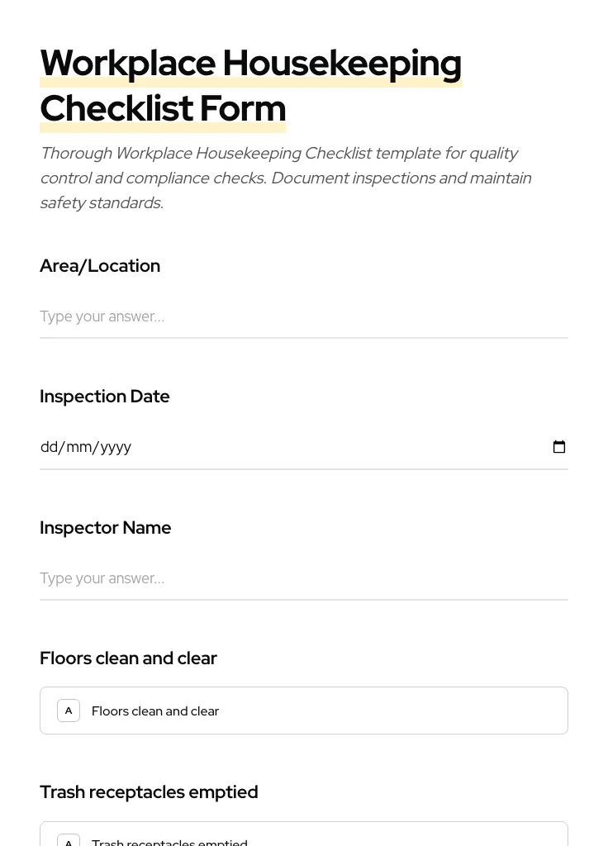Click the 'Floors clean and clear' section heading
This screenshot has height=846, width=608.
click(x=128, y=658)
